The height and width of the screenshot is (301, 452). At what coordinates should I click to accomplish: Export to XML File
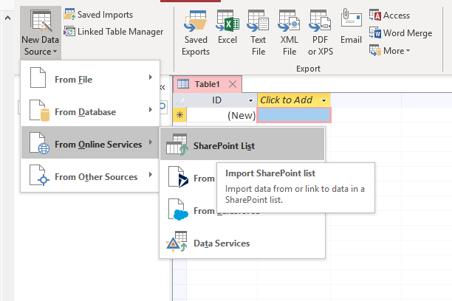[289, 32]
